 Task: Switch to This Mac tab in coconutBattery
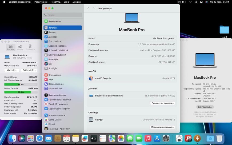tap(11, 47)
